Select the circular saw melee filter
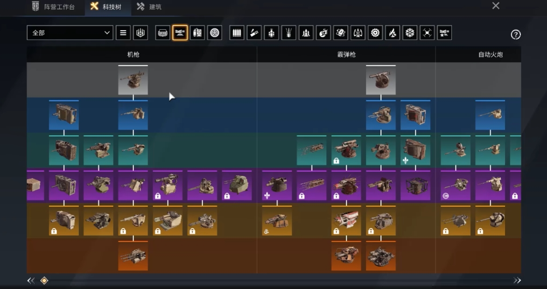Viewport: 547px width, 289px height. (375, 33)
